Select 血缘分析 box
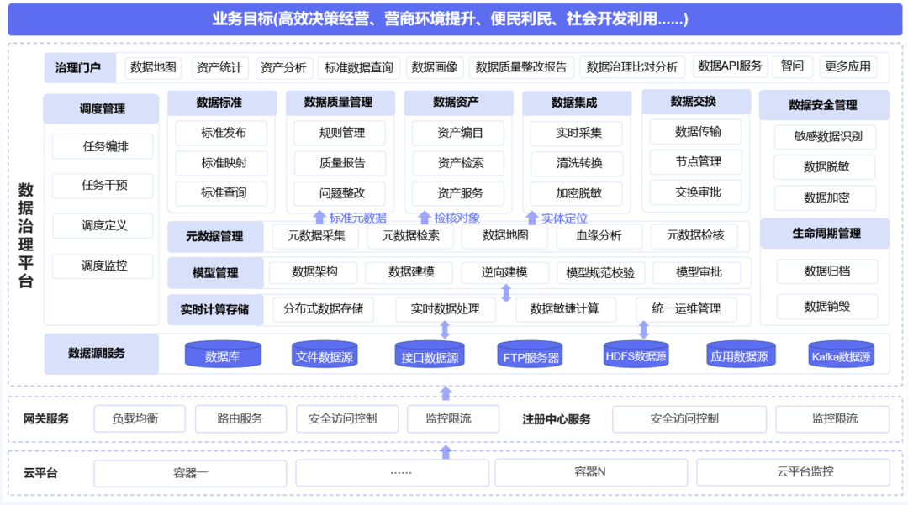The image size is (908, 505). coord(599,236)
